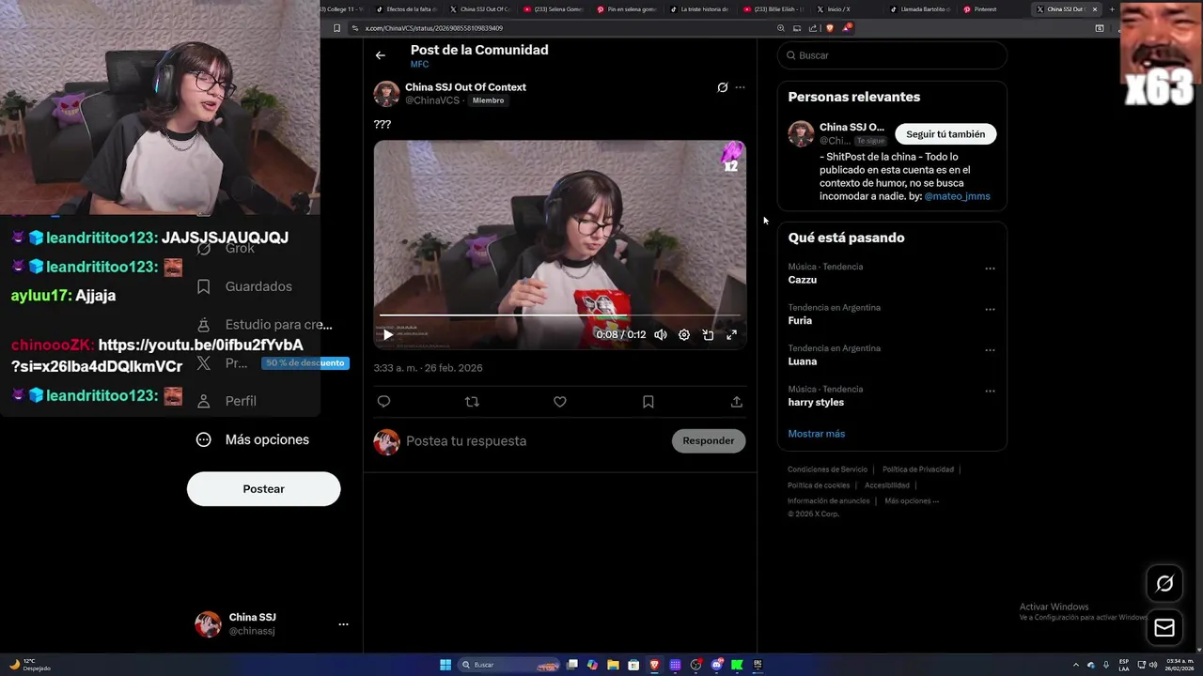Open the three-dot menu on the ChinaVCS post
The height and width of the screenshot is (676, 1203).
tap(741, 87)
